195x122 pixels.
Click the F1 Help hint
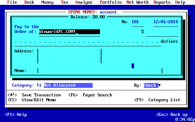point(16,115)
